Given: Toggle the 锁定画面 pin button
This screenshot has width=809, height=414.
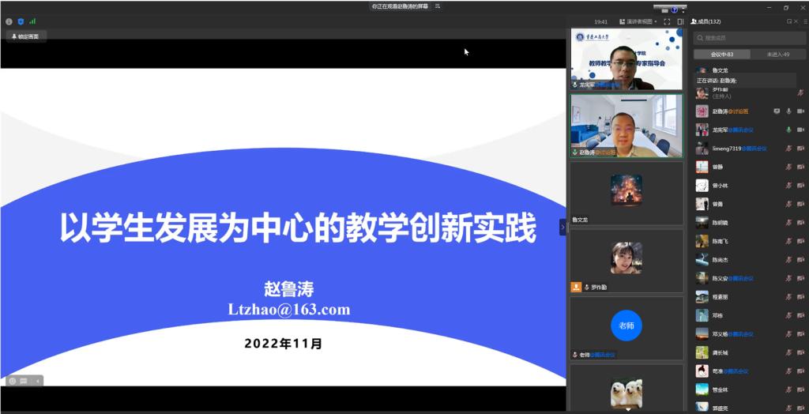Looking at the screenshot, I should (24, 36).
